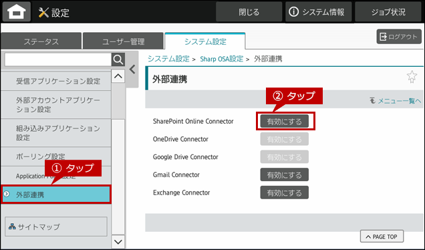Enable Exchange Connector
425x250 pixels.
tap(284, 193)
